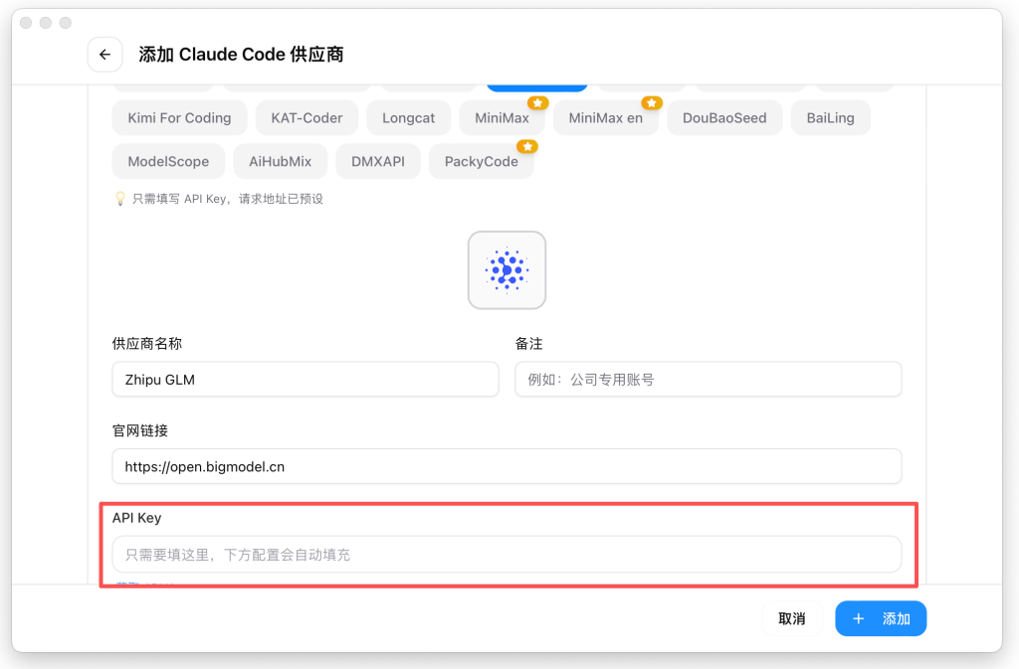Pick the Longcat provider preset
1019x669 pixels.
coord(408,117)
